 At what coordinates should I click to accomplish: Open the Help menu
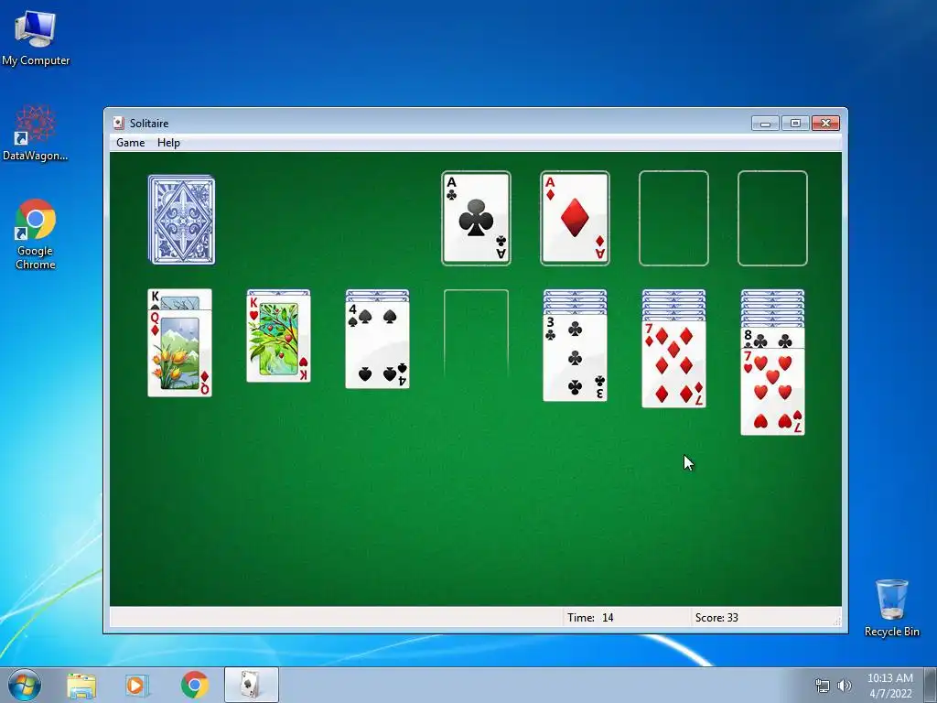pos(168,142)
